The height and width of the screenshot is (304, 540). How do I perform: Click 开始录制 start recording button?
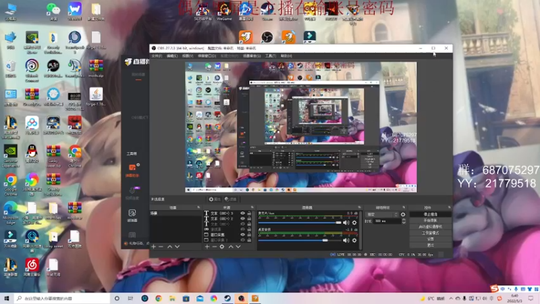click(x=431, y=221)
